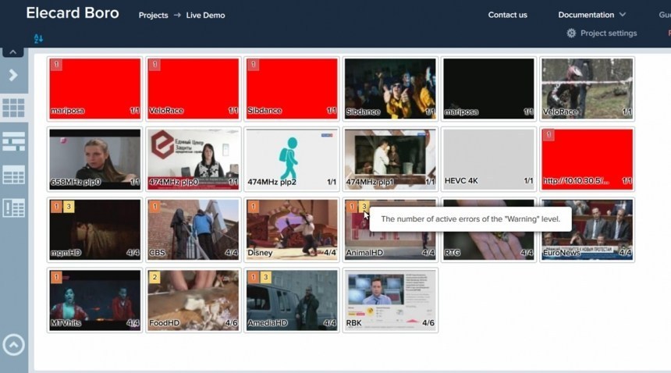Viewport: 671px width, 373px height.
Task: Open the dark mariposa video thumbnail
Action: 488,88
